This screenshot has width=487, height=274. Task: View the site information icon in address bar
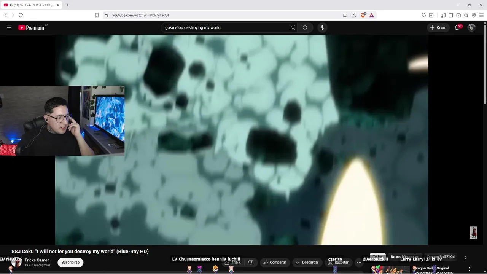(107, 15)
